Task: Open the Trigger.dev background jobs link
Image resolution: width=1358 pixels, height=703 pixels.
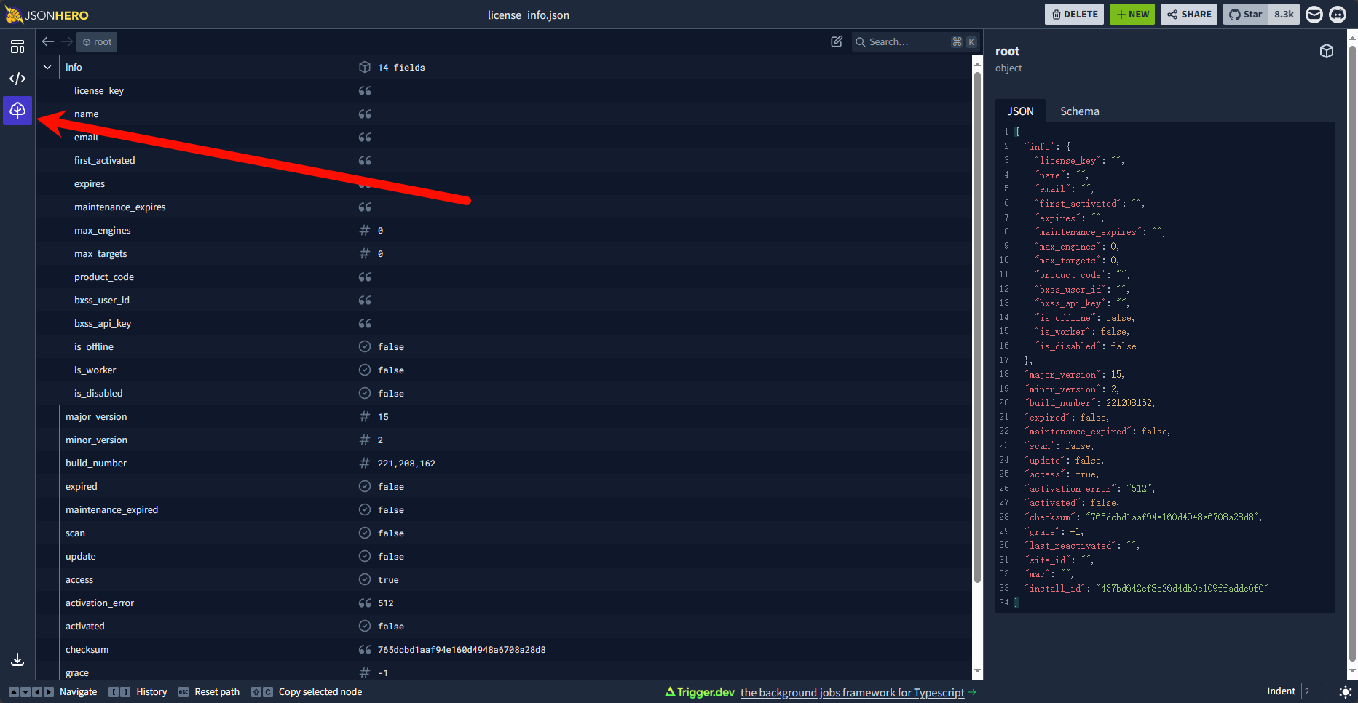Action: [852, 693]
